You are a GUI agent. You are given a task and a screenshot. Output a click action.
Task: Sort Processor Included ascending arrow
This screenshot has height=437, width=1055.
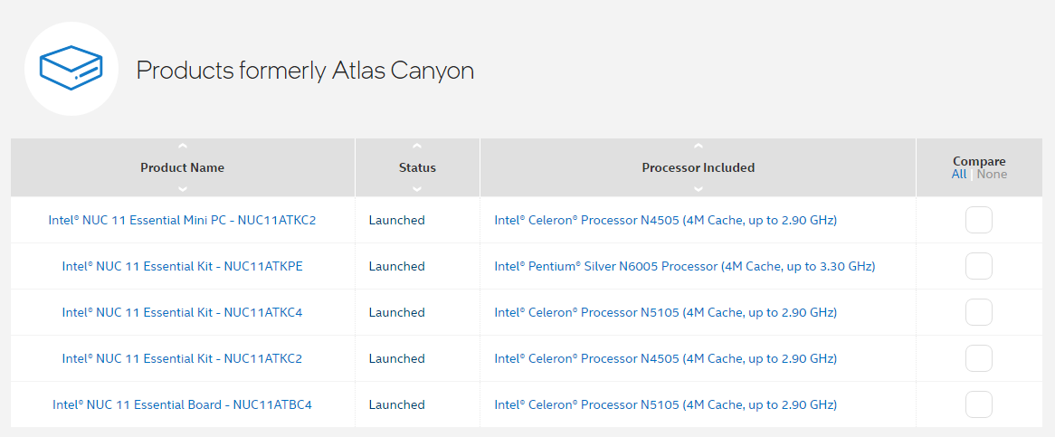click(698, 146)
